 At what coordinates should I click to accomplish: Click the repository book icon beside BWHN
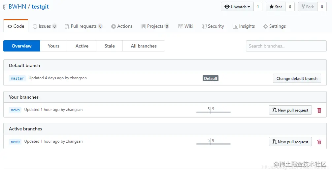[5, 7]
